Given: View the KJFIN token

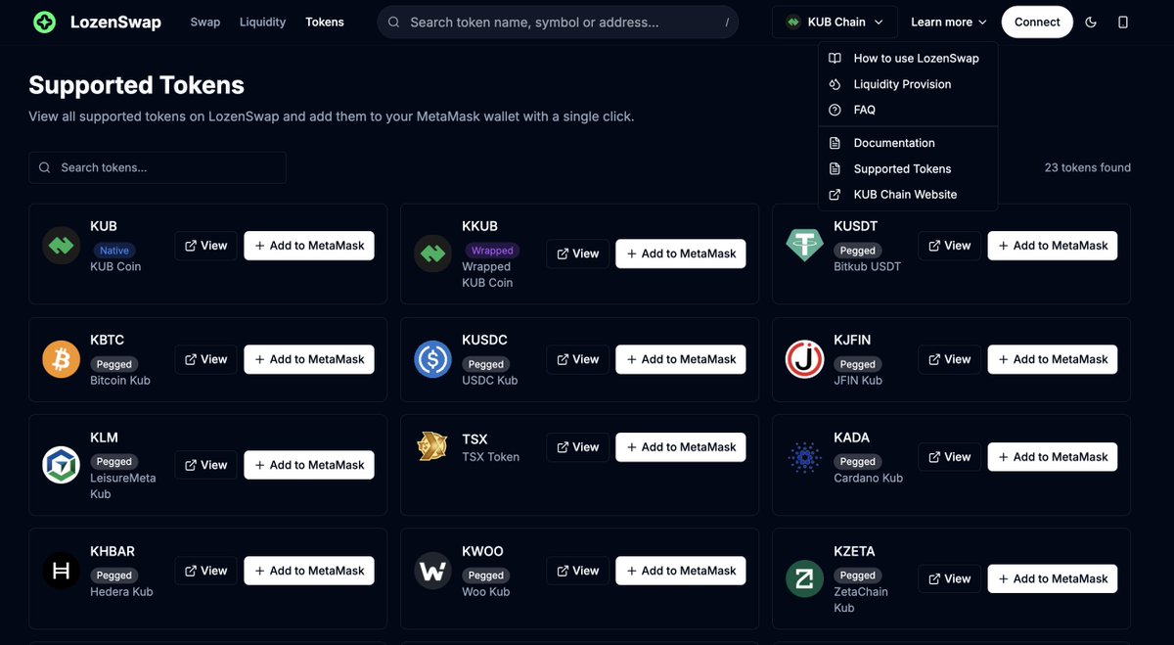Looking at the screenshot, I should pos(950,359).
